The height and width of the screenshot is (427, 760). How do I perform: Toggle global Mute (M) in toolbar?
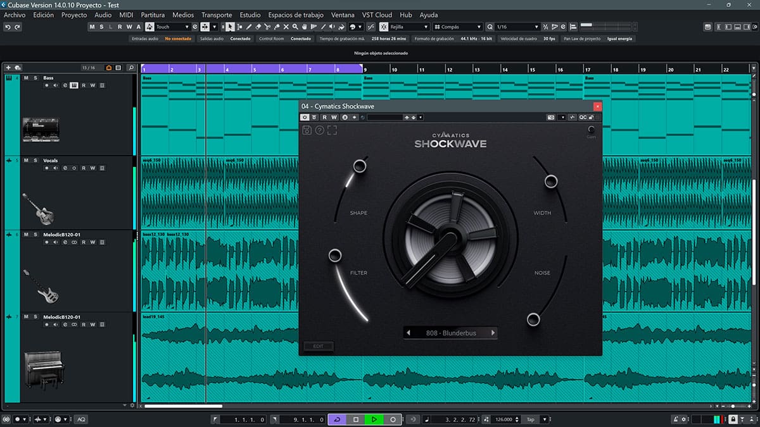pos(92,27)
